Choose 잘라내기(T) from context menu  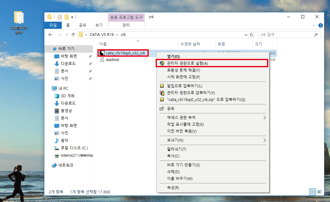pos(213,149)
